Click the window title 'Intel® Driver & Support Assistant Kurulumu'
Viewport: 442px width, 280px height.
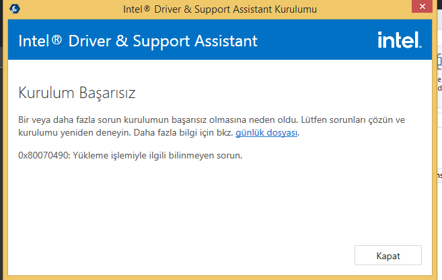220,9
